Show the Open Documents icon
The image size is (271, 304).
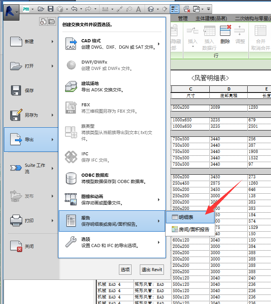click(x=51, y=21)
